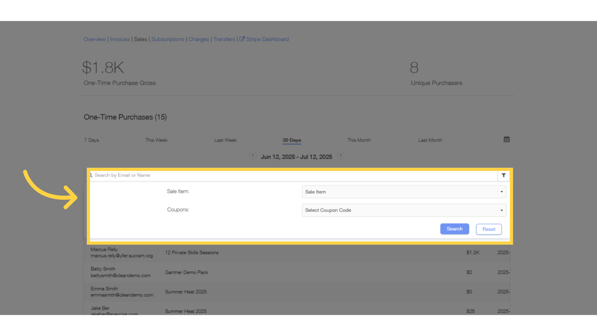Viewport: 597px width, 336px height.
Task: Click the $1.8K One-Time Purchase Gross figure
Action: click(x=103, y=68)
